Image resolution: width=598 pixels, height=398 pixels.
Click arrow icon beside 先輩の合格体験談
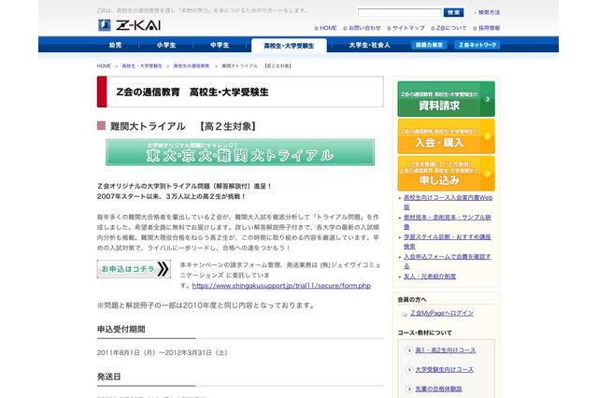pos(409,389)
